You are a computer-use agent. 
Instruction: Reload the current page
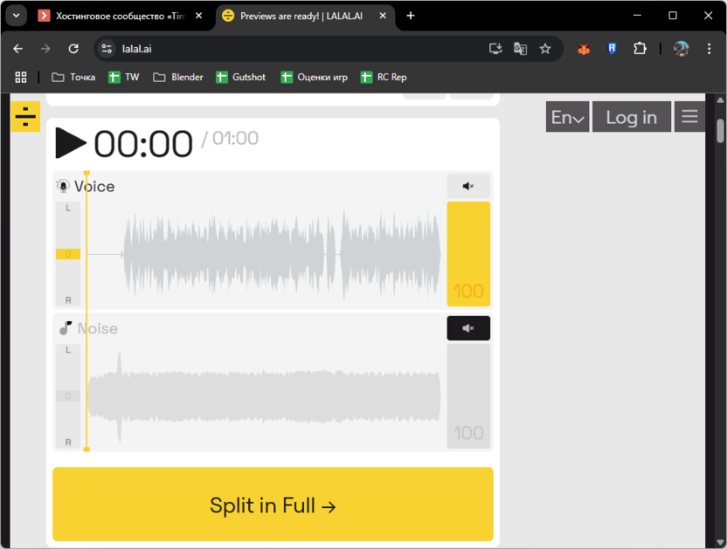[73, 49]
